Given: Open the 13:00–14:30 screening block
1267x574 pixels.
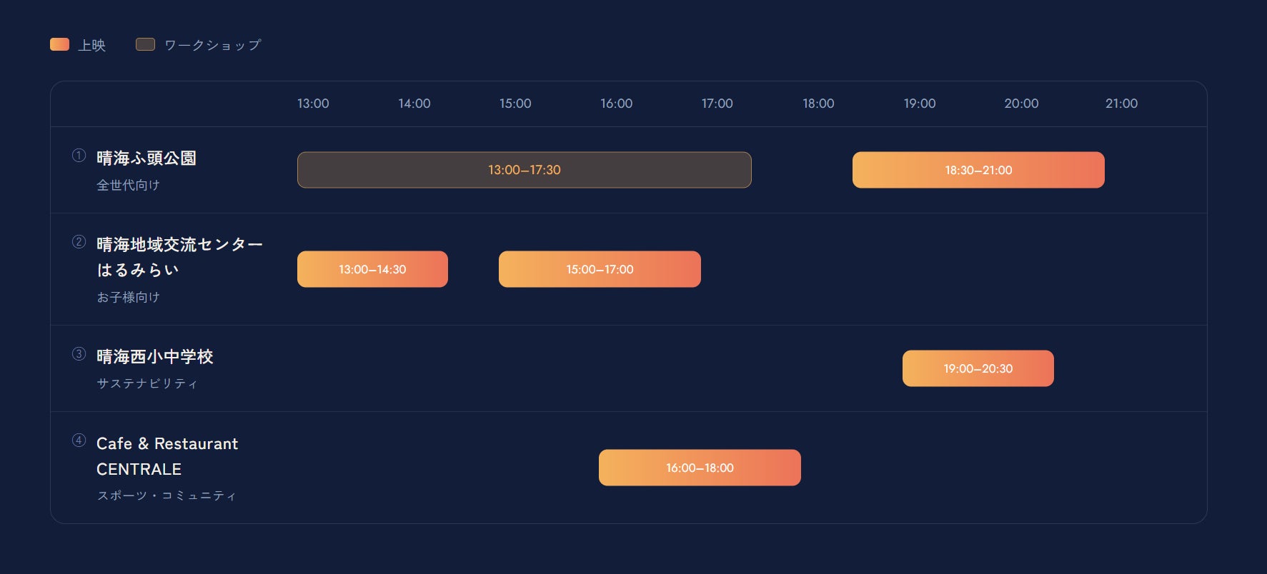Looking at the screenshot, I should point(372,269).
